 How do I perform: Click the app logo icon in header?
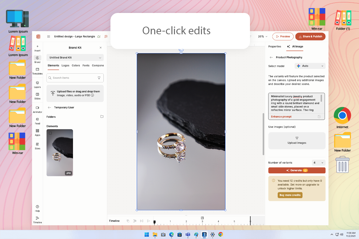(x=38, y=36)
